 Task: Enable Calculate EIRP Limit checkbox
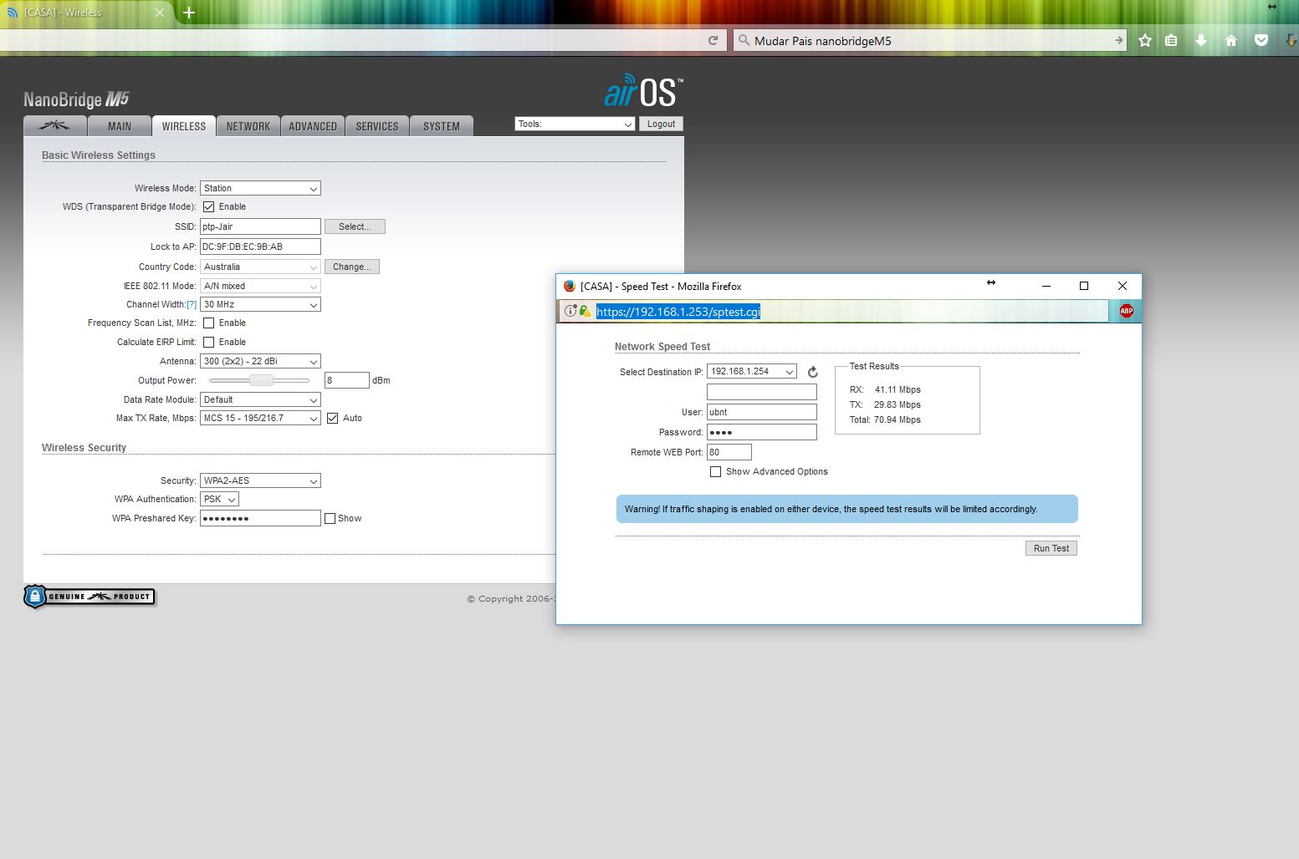pyautogui.click(x=209, y=342)
